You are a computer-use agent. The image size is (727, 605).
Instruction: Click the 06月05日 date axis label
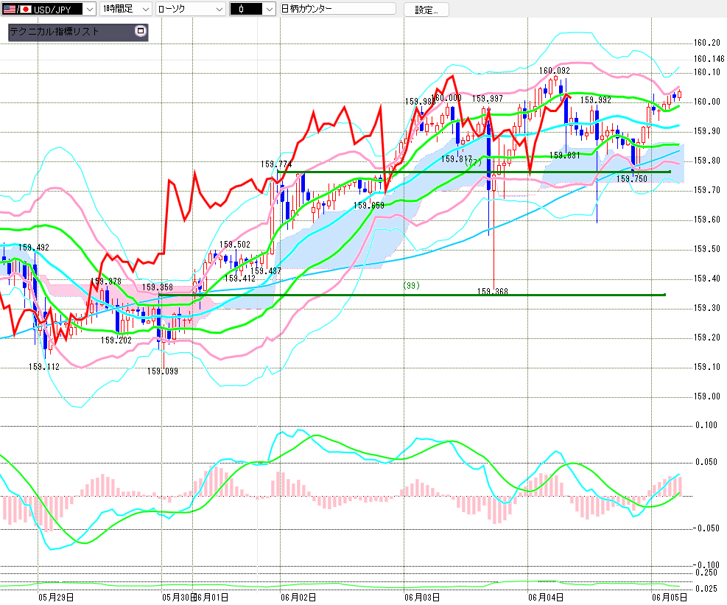[x=670, y=597]
